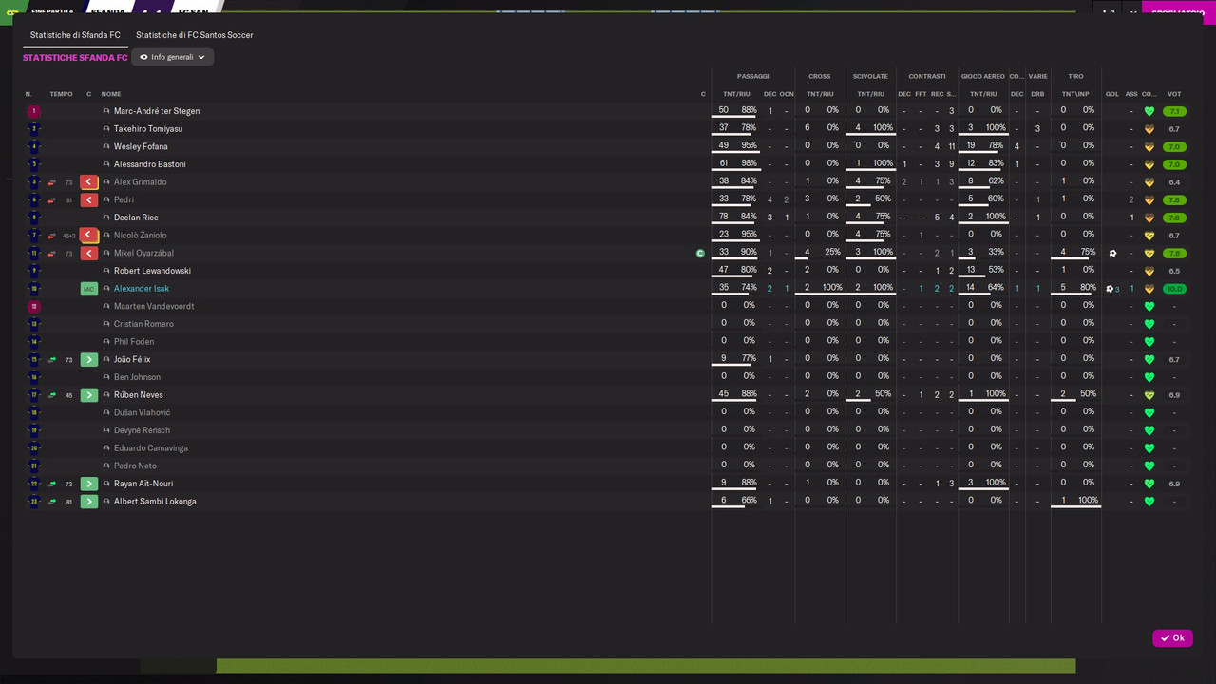Image resolution: width=1216 pixels, height=684 pixels.
Task: Click Wesley Fofana's orange condition heart icon
Action: pyautogui.click(x=1149, y=147)
